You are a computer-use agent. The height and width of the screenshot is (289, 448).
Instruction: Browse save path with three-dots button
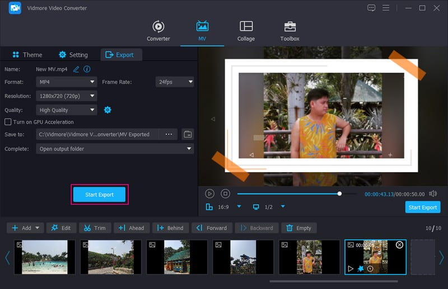(x=169, y=134)
